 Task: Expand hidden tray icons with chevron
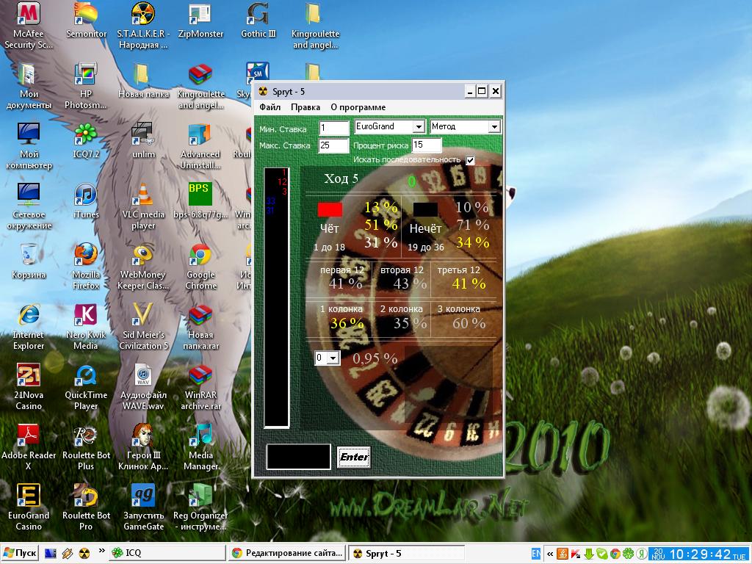tap(549, 554)
